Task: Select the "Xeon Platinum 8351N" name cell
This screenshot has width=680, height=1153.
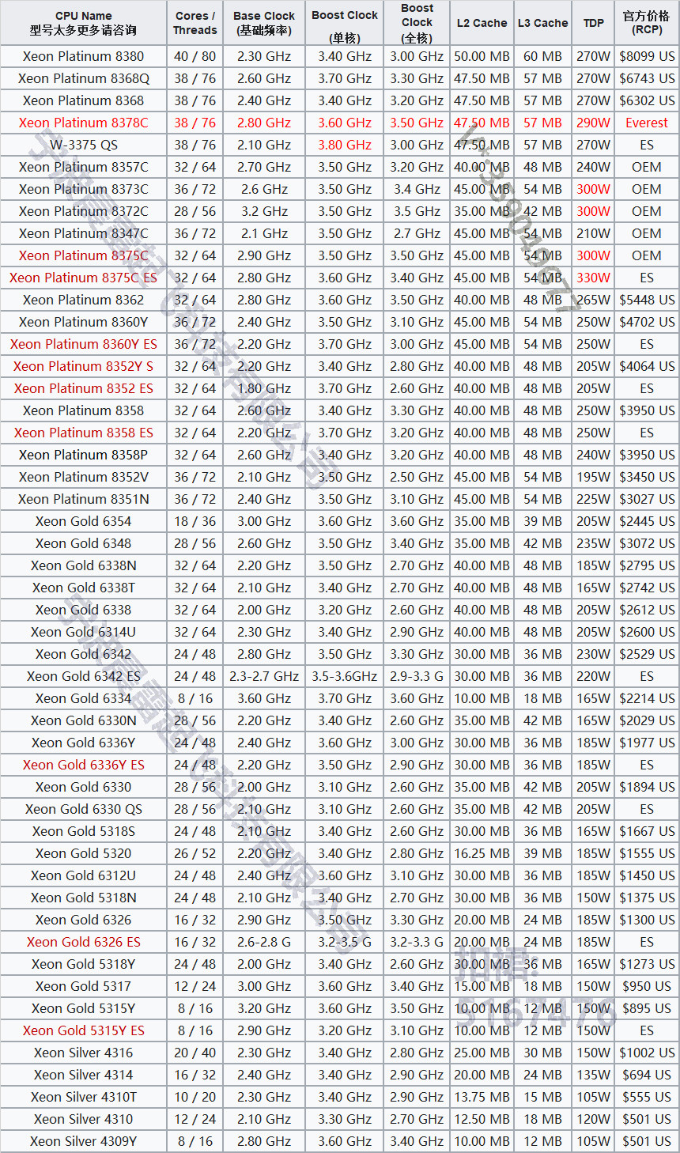Action: tap(83, 499)
